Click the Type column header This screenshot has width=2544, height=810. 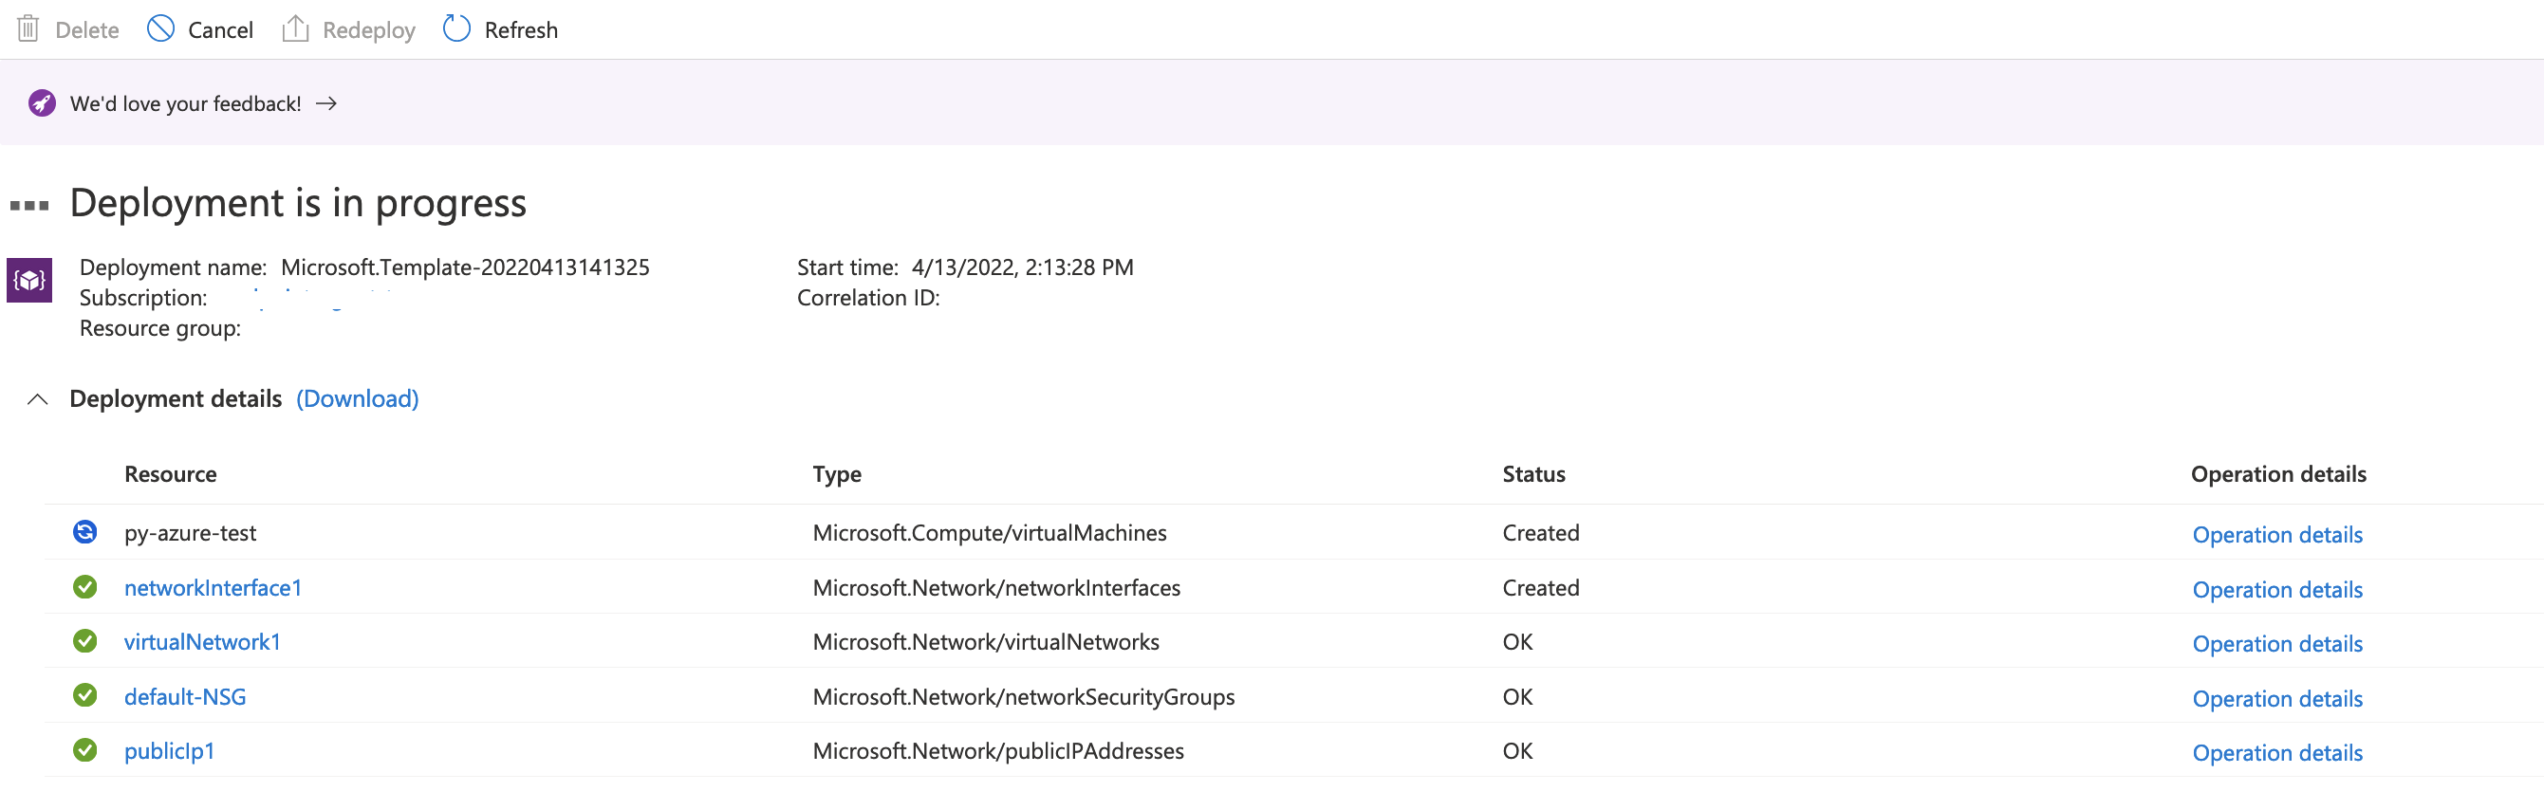837,474
